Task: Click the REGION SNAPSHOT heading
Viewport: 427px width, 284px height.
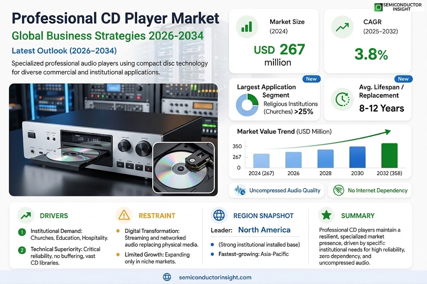Action: click(264, 216)
